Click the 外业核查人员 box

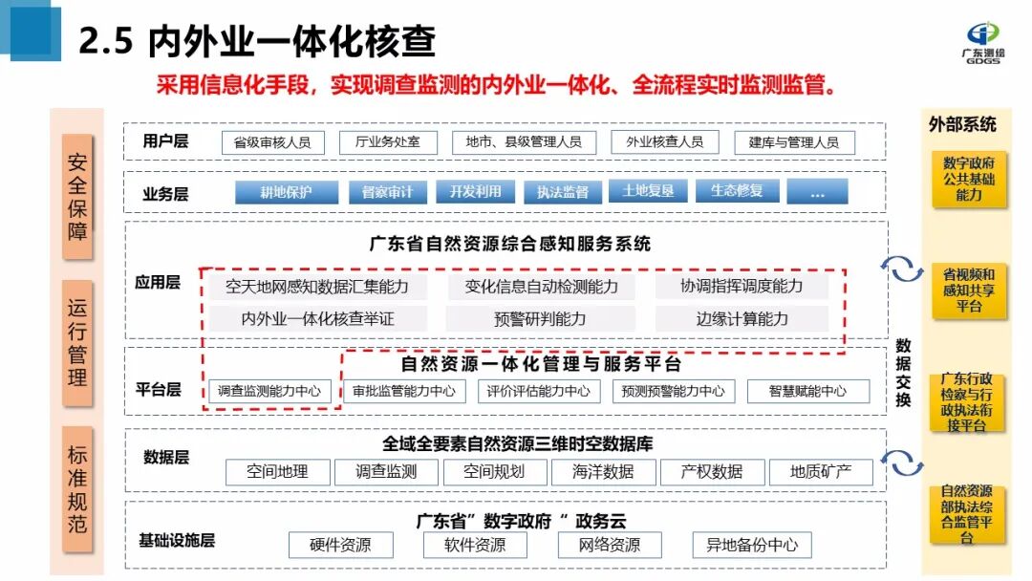665,142
